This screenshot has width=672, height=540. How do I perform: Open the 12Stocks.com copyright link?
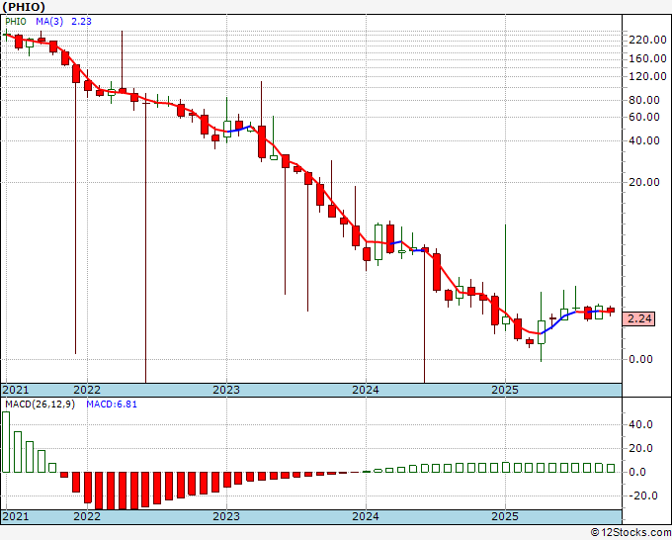click(630, 533)
